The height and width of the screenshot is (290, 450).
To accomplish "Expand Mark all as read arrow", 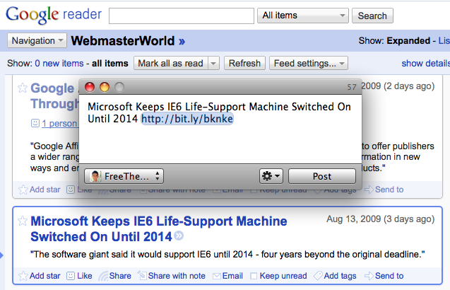I will pyautogui.click(x=213, y=63).
